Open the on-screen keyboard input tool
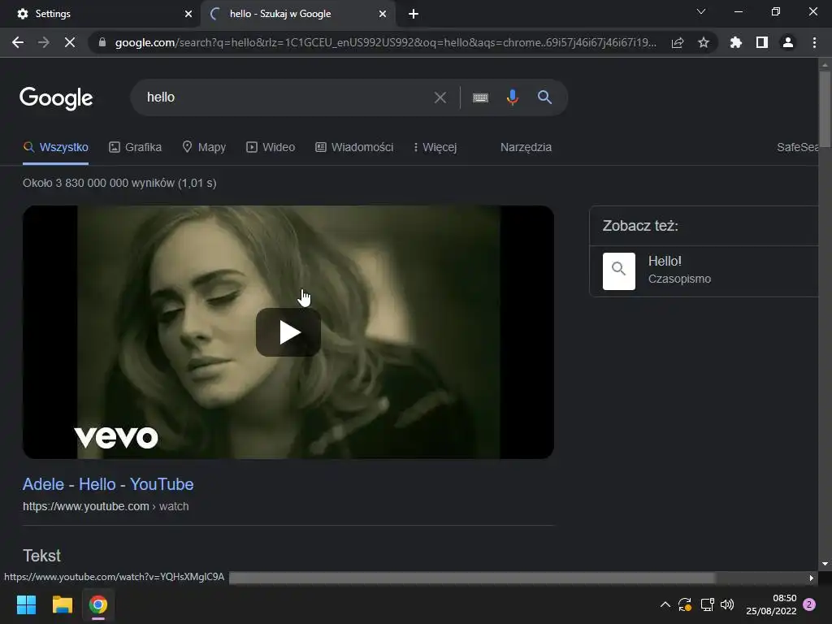 (x=480, y=97)
